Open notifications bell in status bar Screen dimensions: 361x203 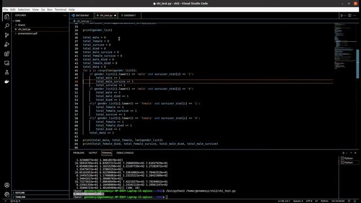[x=355, y=201]
